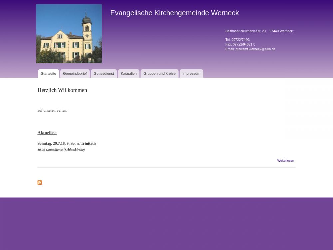Open the orange RSS feed icon
Viewport: 333px width, 250px height.
pos(40,182)
